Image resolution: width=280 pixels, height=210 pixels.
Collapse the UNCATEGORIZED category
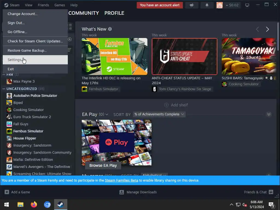coord(4,89)
